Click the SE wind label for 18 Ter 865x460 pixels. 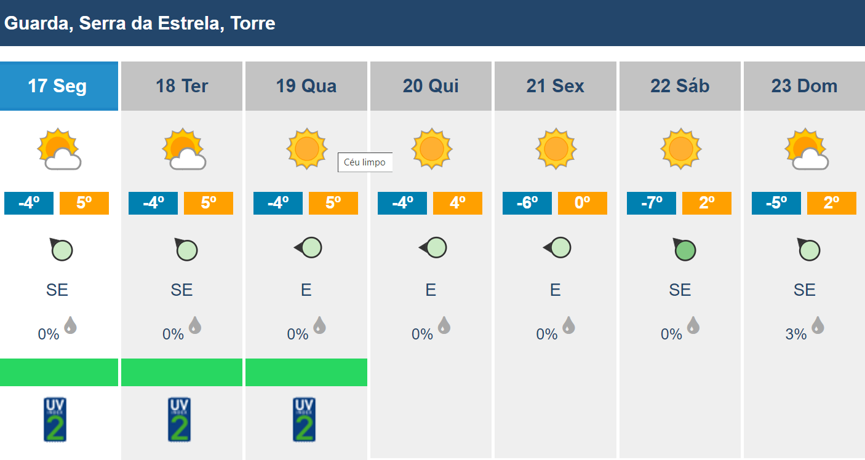click(182, 290)
